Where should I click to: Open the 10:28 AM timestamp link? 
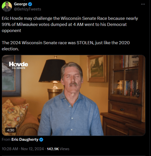coord(10,149)
